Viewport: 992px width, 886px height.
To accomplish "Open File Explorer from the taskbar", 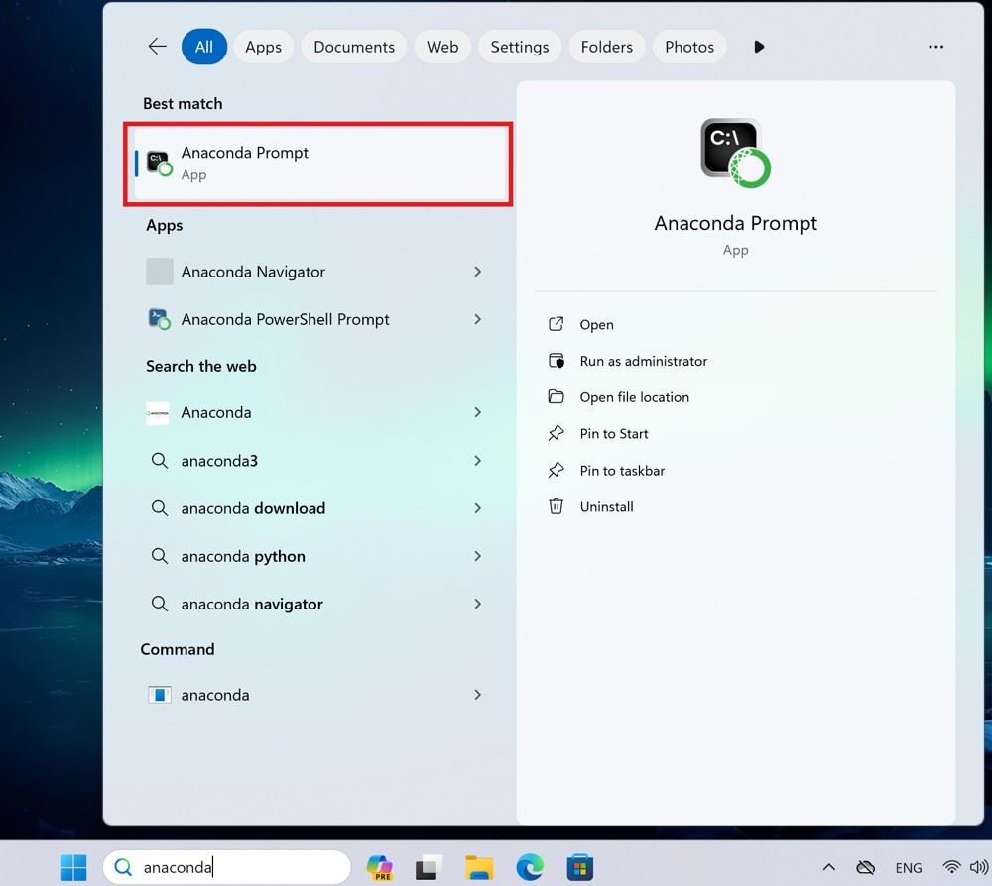I will pyautogui.click(x=479, y=868).
